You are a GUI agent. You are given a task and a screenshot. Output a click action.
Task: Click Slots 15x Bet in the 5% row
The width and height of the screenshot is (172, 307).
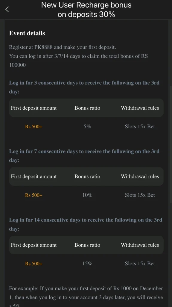click(140, 127)
